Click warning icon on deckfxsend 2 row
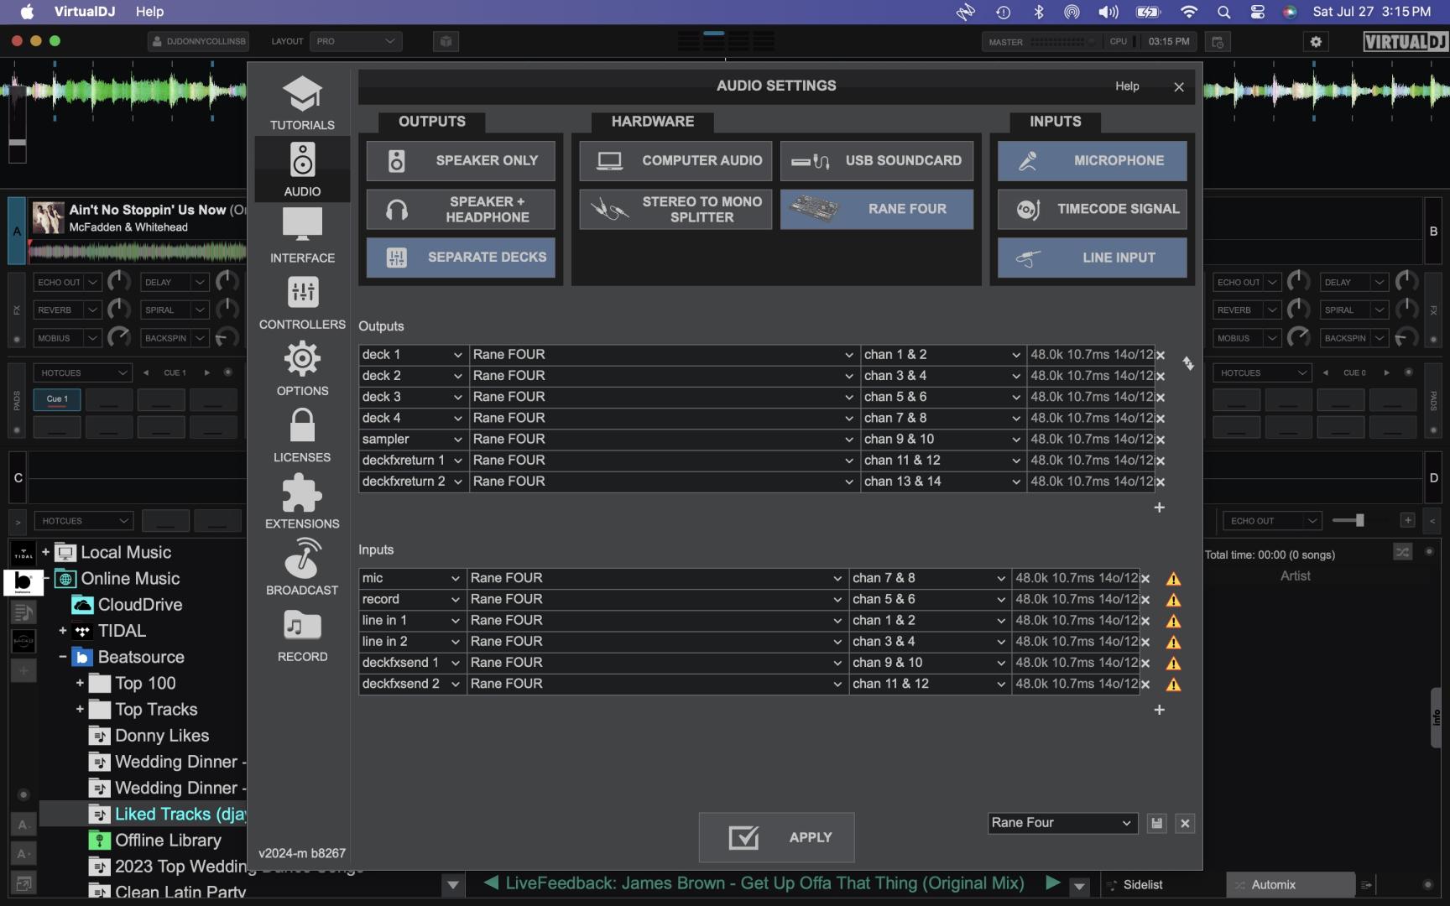1450x906 pixels. (1173, 685)
